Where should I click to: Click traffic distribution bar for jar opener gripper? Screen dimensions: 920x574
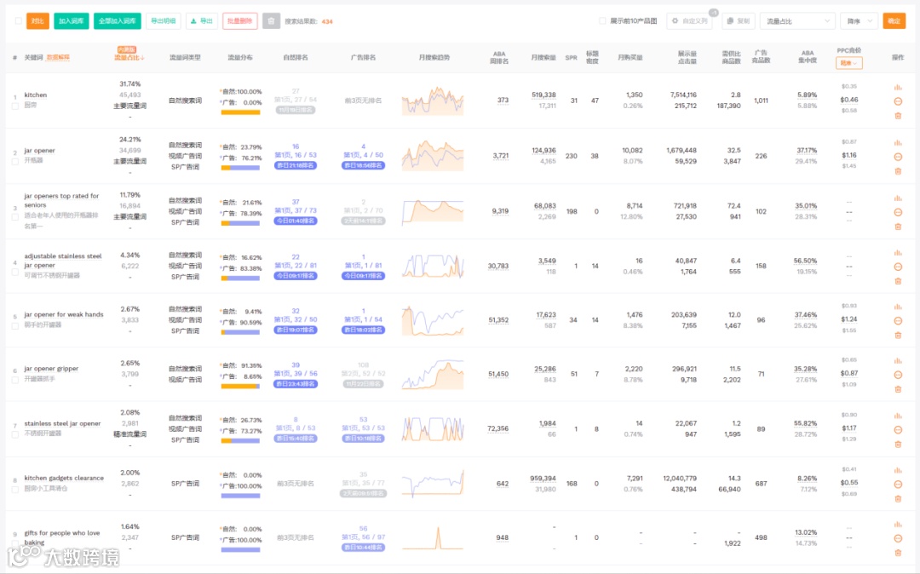(240, 386)
